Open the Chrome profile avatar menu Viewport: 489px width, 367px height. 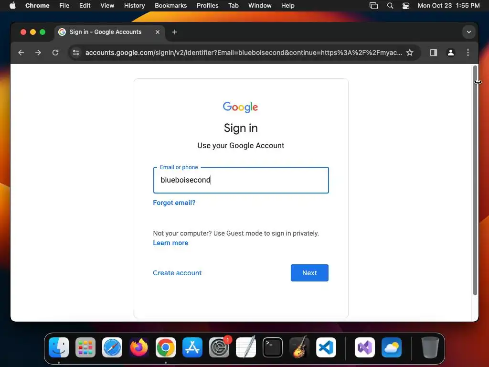pyautogui.click(x=451, y=53)
